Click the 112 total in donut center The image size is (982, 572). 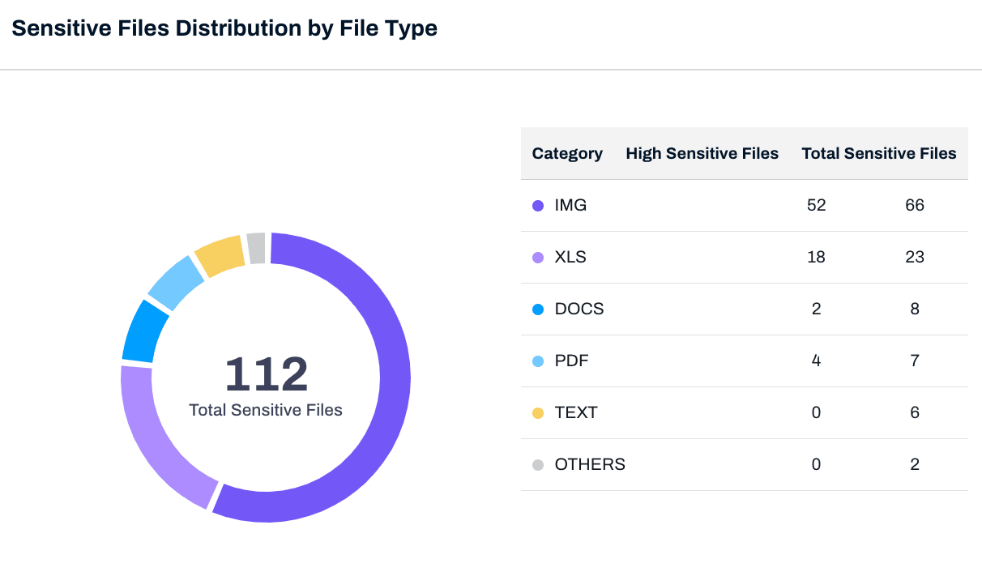pos(266,375)
